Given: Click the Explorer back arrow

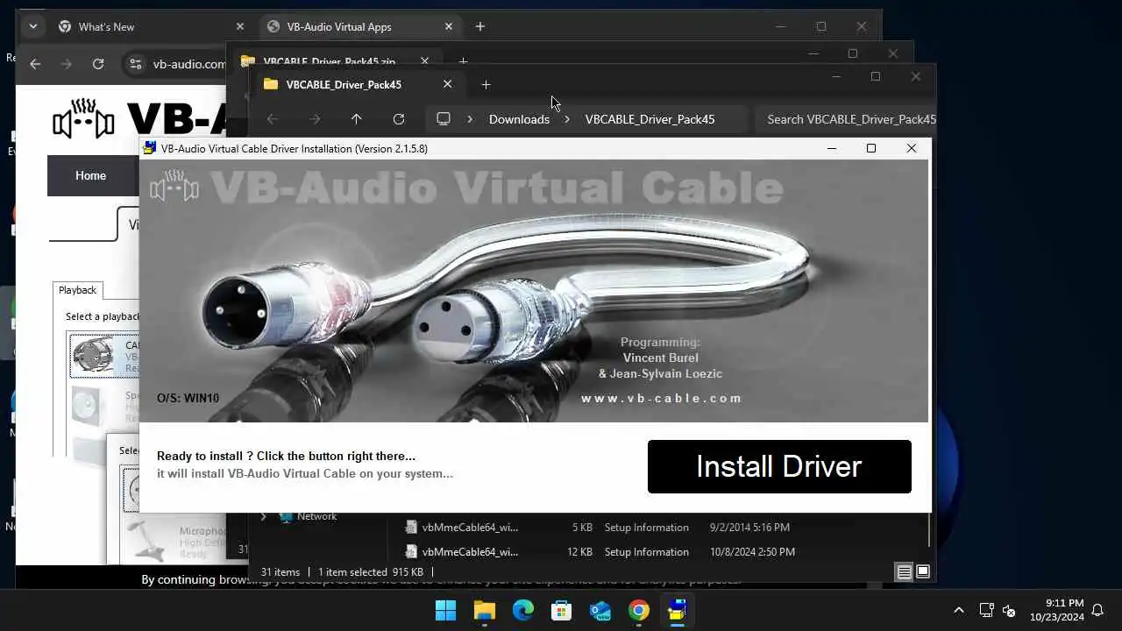Looking at the screenshot, I should [273, 119].
